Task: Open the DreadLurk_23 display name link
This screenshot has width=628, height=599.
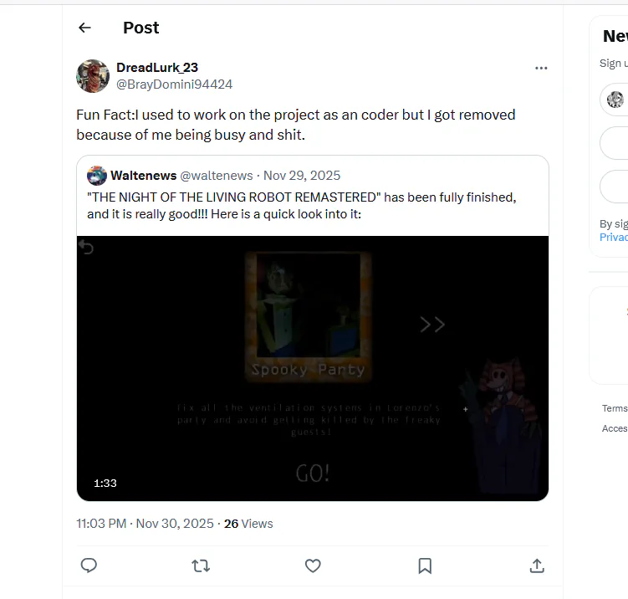Action: pyautogui.click(x=157, y=68)
